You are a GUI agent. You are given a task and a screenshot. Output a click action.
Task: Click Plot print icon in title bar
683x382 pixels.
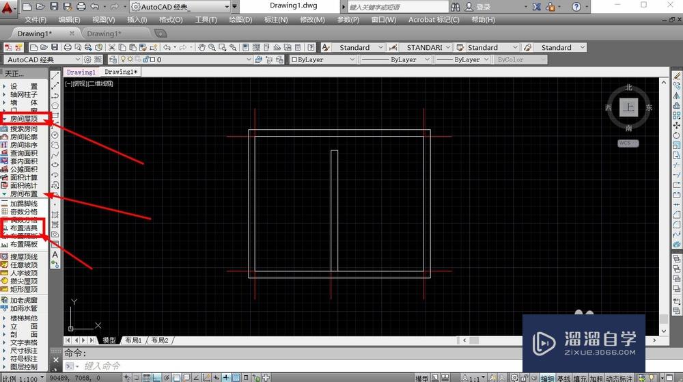[81, 7]
